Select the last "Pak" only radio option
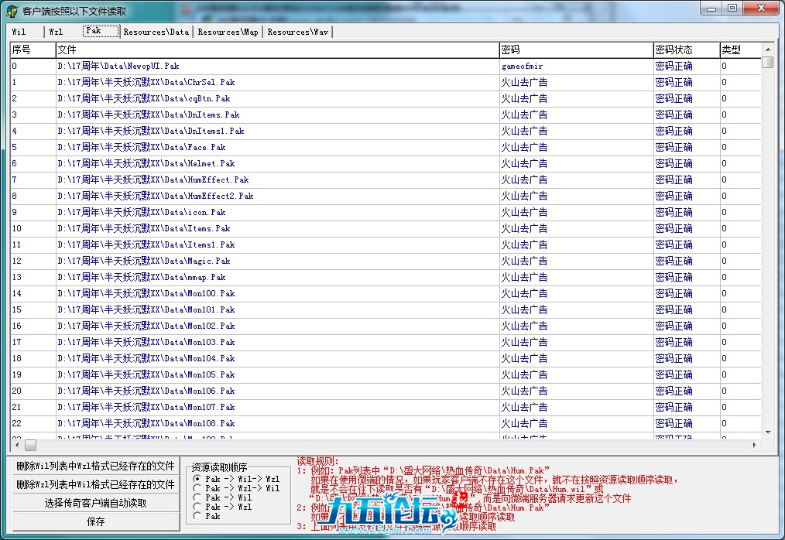 (197, 516)
